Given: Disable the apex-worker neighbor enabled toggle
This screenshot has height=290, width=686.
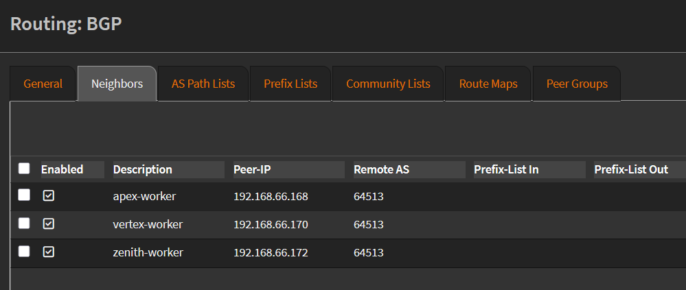Looking at the screenshot, I should [x=49, y=196].
